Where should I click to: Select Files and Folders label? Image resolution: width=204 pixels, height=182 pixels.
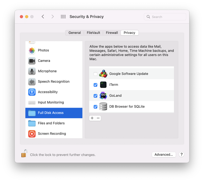pos(51,123)
